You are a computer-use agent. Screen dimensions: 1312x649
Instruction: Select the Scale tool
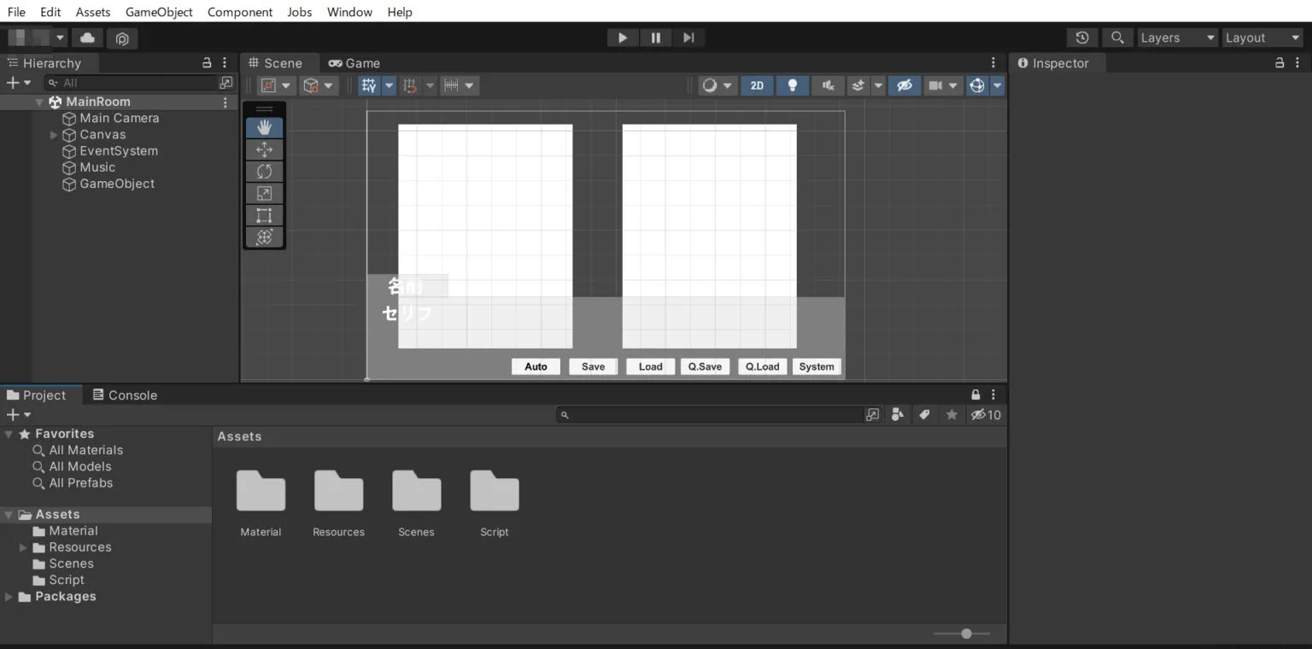264,194
